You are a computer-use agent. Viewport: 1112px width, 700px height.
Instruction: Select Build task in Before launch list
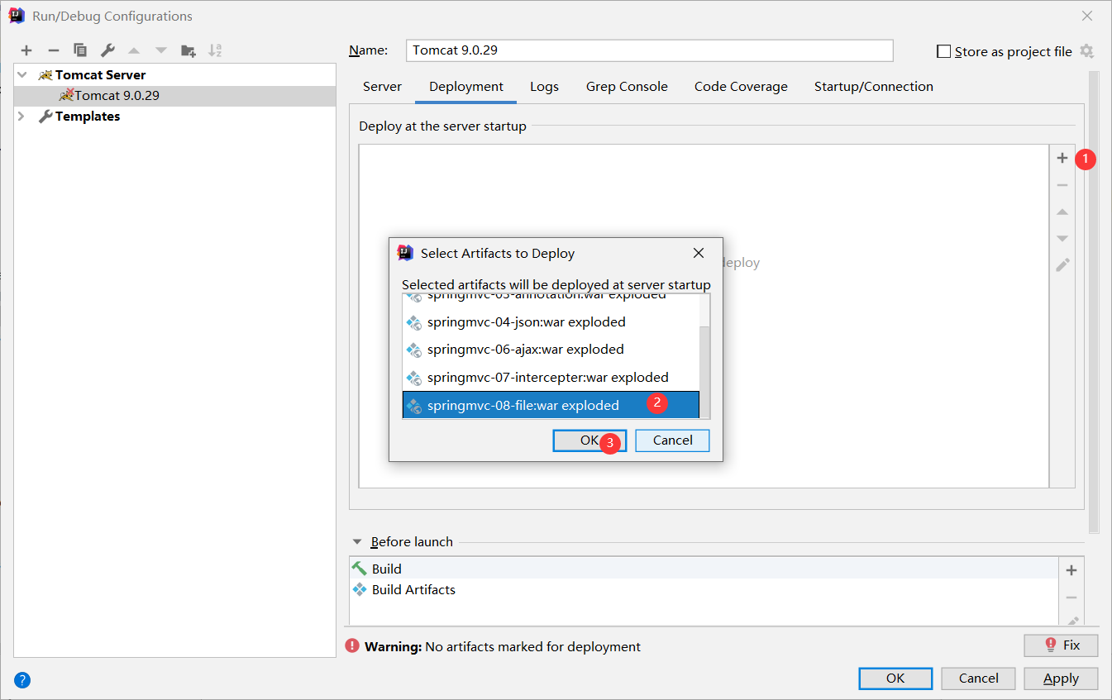click(x=704, y=569)
